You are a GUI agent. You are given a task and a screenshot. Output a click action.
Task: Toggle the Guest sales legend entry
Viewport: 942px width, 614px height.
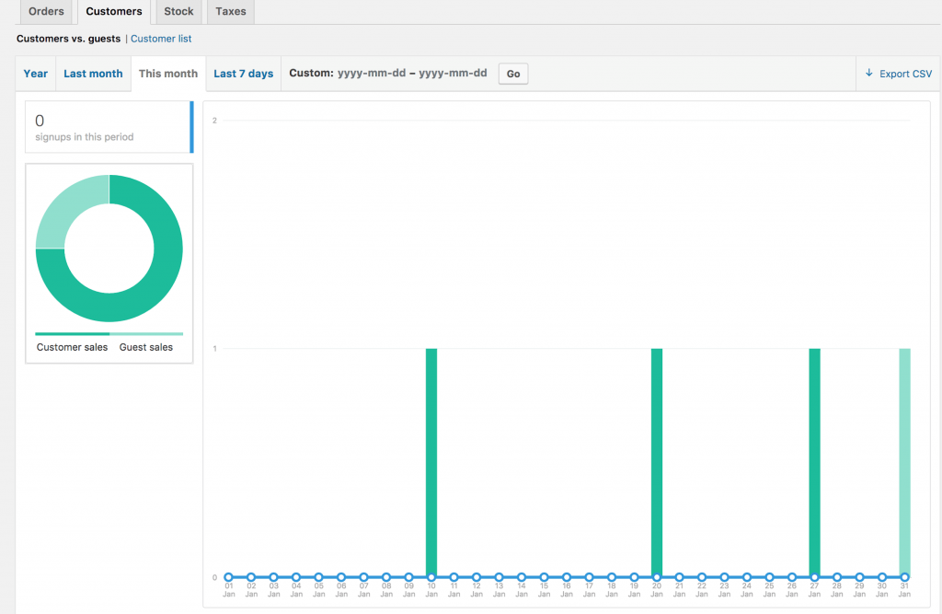click(147, 347)
